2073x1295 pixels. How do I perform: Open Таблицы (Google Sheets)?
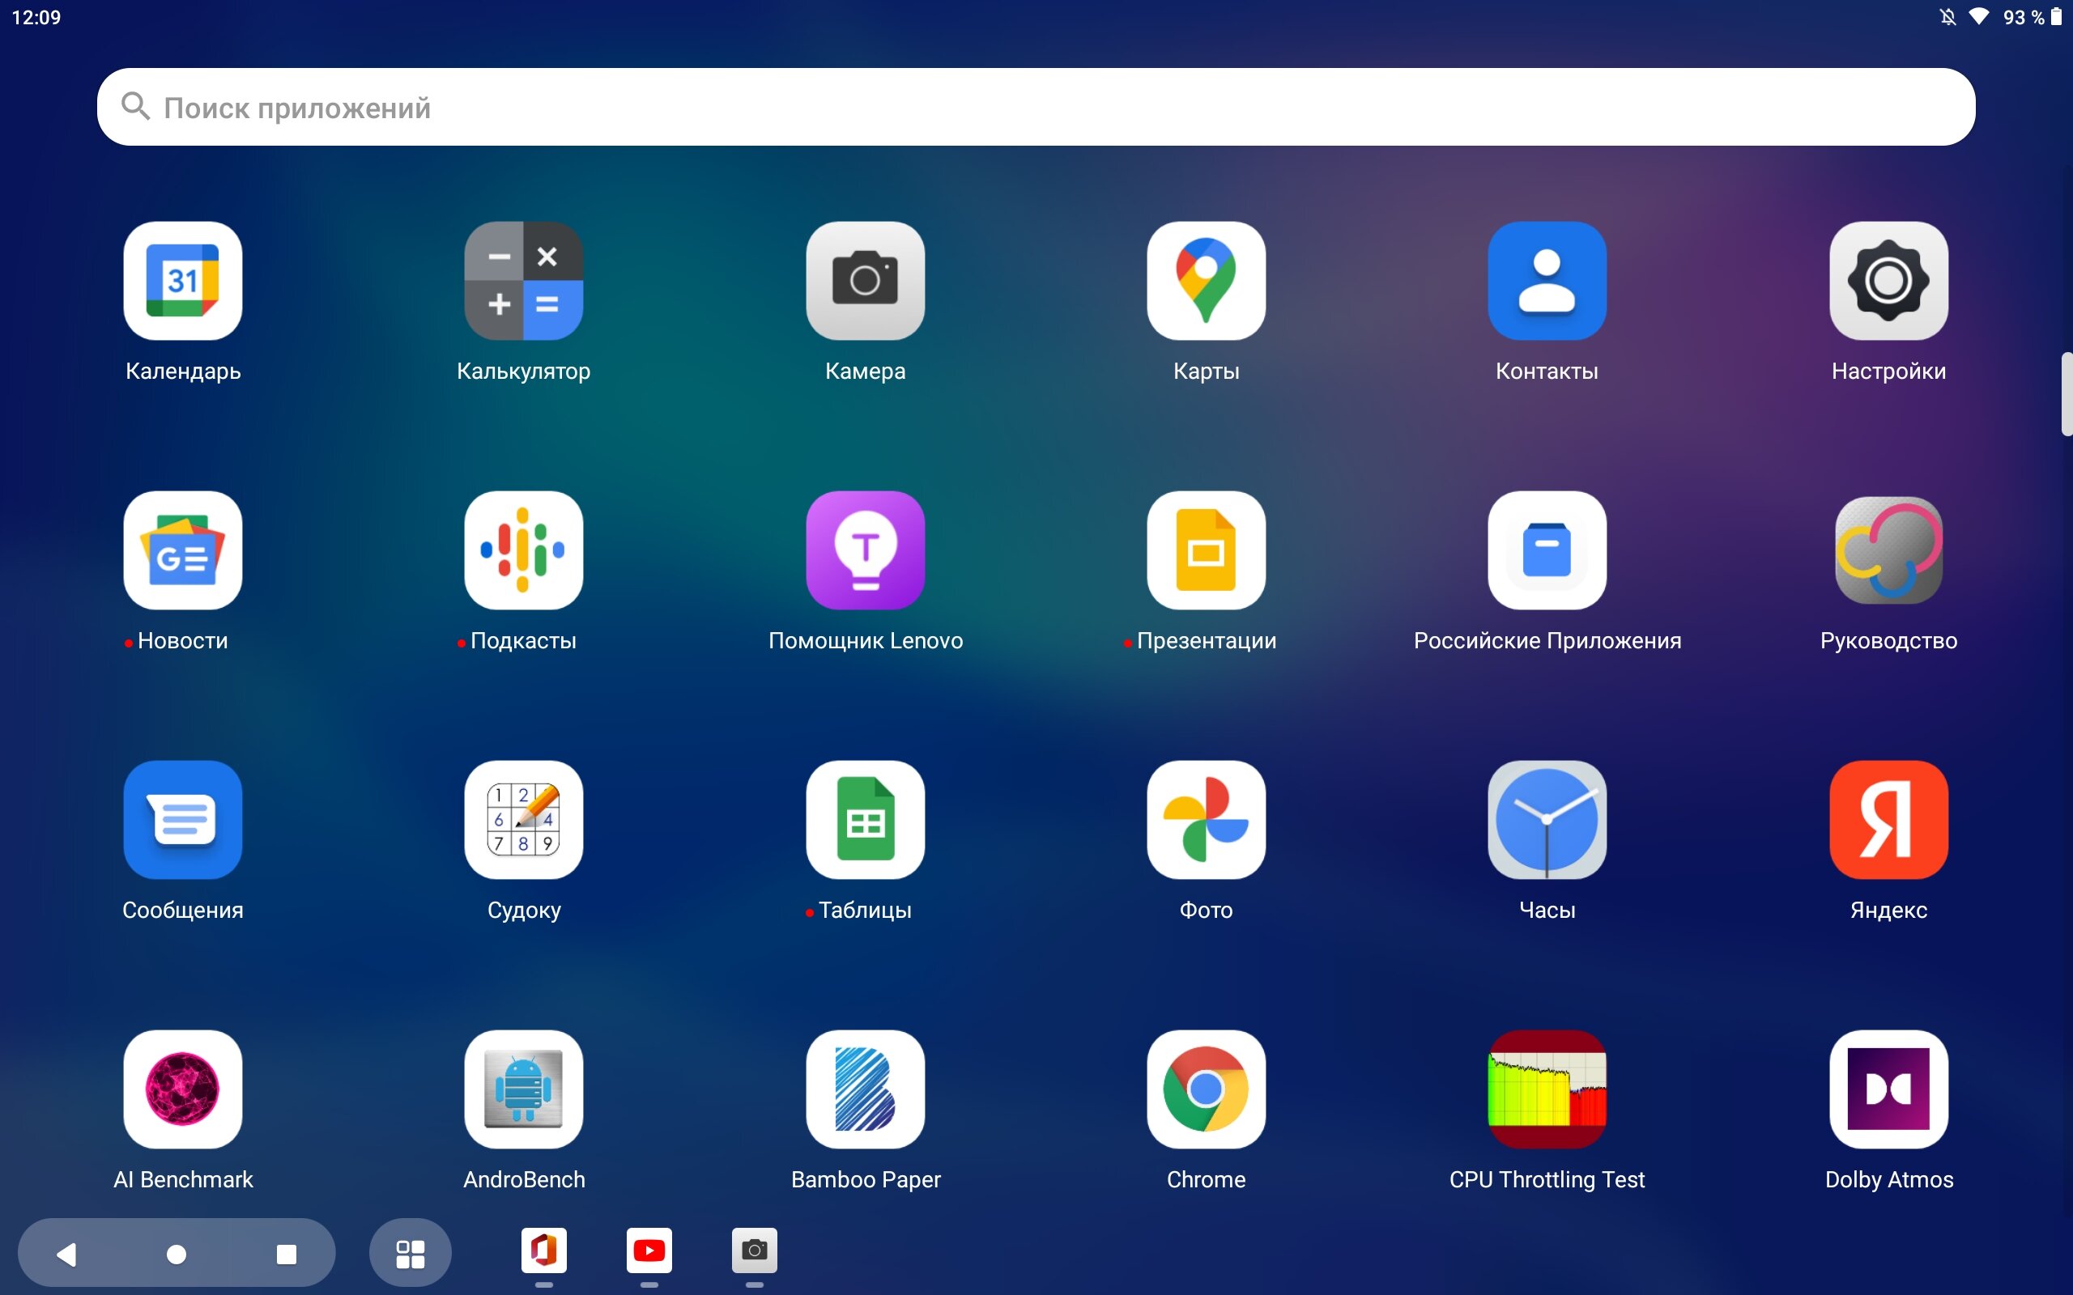pos(865,820)
